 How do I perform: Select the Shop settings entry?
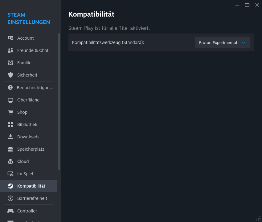click(x=28, y=112)
